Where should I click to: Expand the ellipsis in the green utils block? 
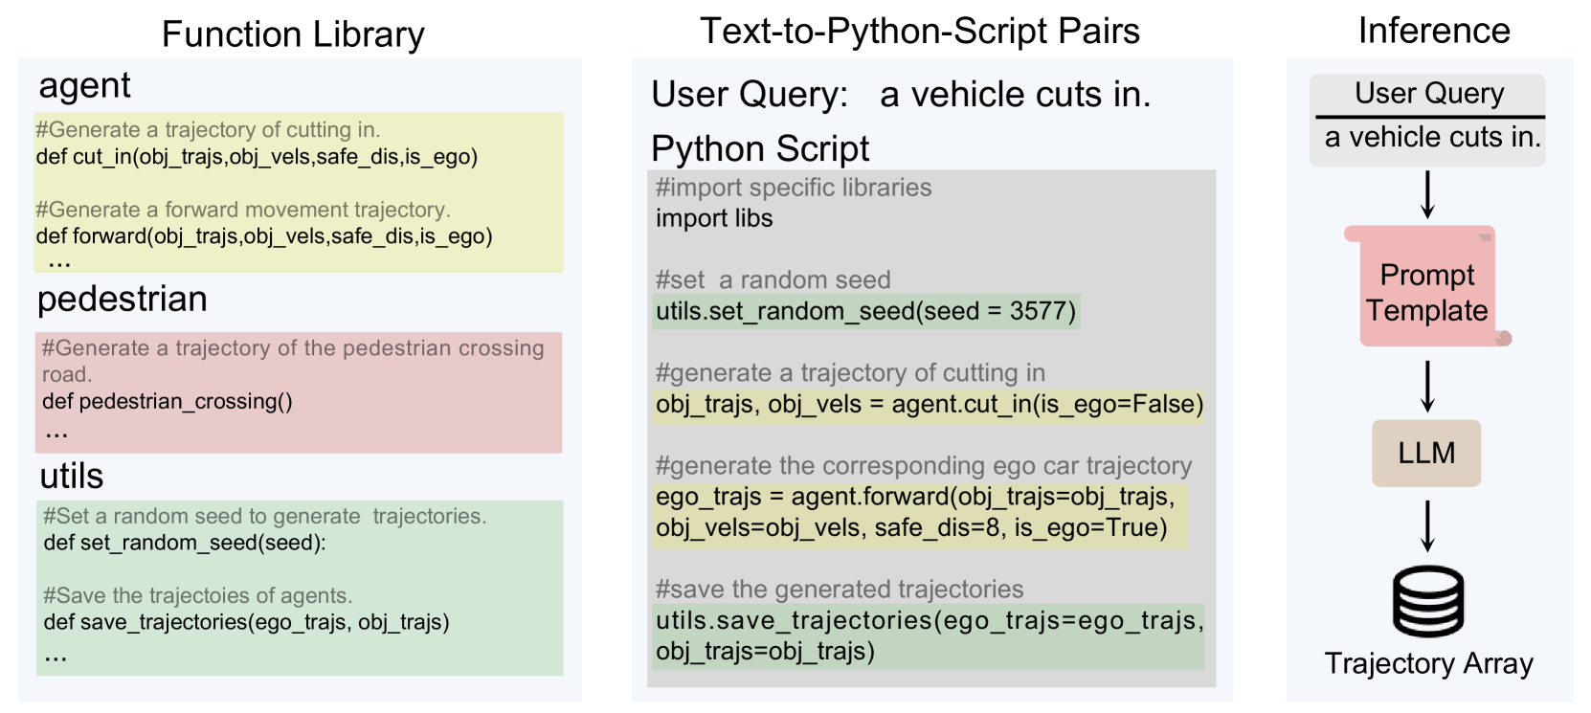click(x=56, y=656)
